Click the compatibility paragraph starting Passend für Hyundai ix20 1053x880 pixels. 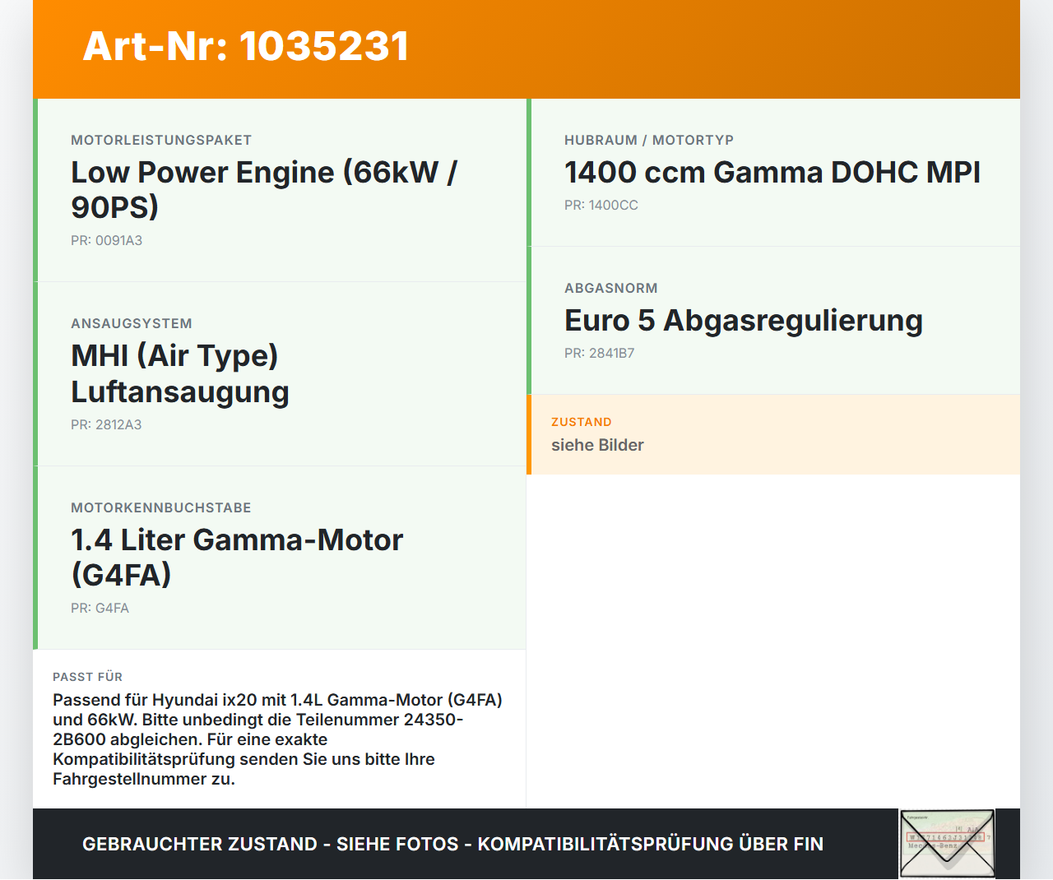(x=278, y=739)
